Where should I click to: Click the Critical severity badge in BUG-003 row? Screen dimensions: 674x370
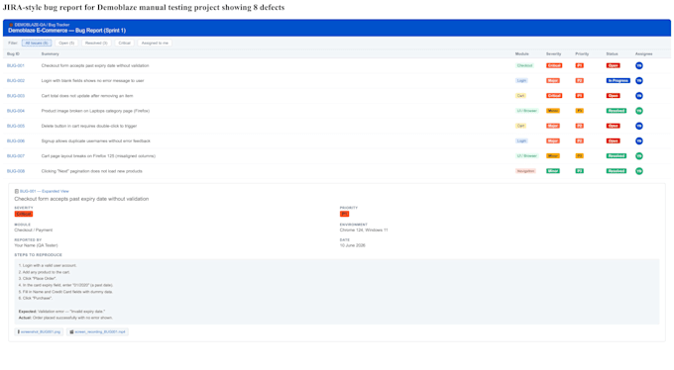[554, 96]
